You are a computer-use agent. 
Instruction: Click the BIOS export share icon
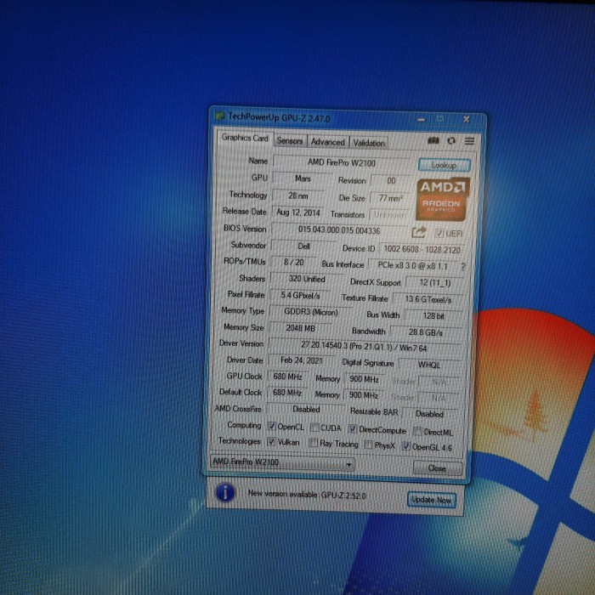pos(419,232)
